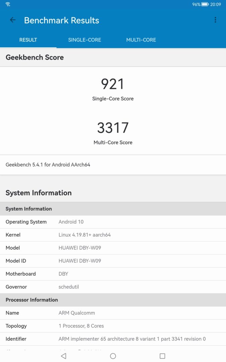Select 1 Processor, 8 Cores value
The width and height of the screenshot is (226, 362).
point(81,326)
